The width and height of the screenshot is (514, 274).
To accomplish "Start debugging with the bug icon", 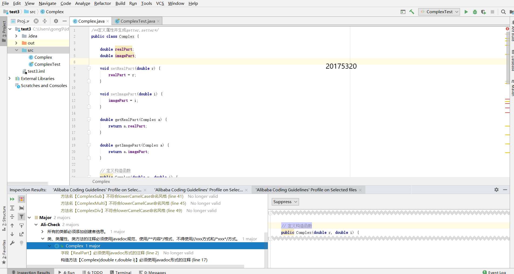I will point(475,12).
